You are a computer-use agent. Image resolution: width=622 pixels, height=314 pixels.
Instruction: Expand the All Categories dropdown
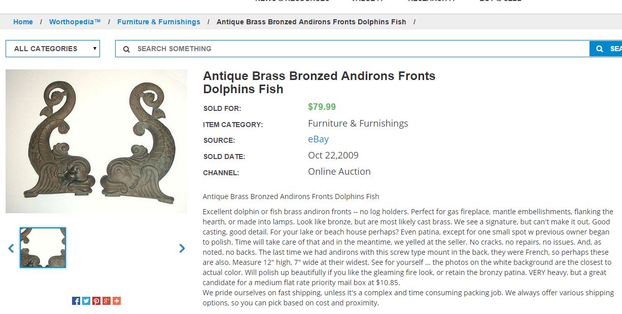pos(53,49)
